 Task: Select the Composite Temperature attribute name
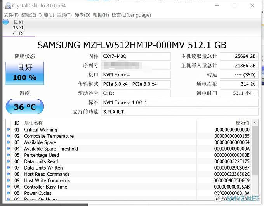[x=49, y=136]
